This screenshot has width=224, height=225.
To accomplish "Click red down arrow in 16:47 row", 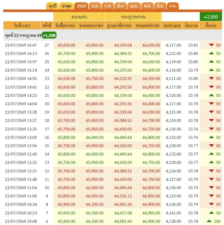I will [211, 45].
